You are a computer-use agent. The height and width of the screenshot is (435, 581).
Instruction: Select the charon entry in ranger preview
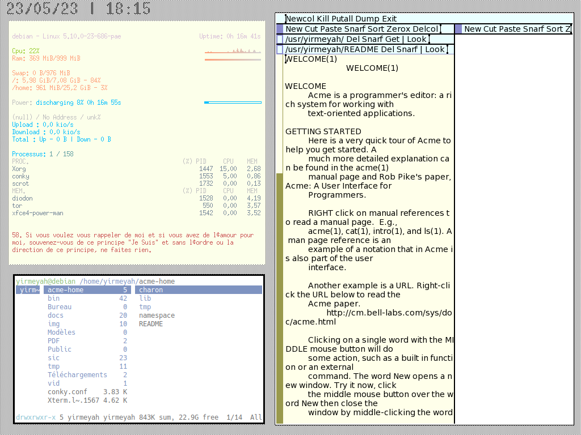(x=151, y=290)
